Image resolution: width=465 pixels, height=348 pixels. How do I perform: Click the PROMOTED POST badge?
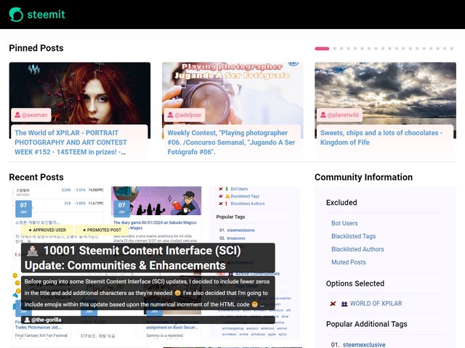[102, 230]
